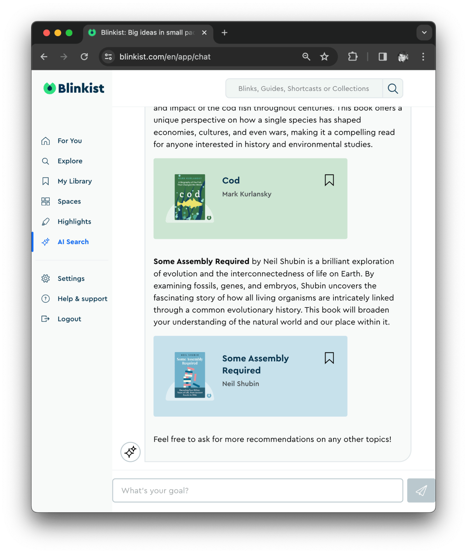467x554 pixels.
Task: Open the Cod book cover
Action: click(x=190, y=197)
